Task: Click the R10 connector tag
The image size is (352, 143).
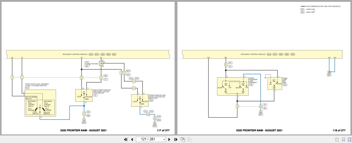Action: 285,85
